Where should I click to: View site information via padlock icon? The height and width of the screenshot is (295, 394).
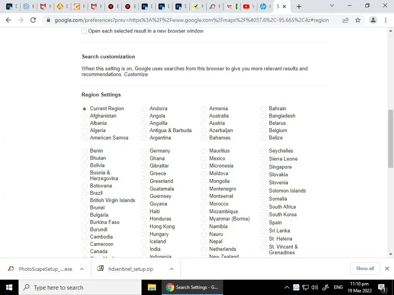48,20
